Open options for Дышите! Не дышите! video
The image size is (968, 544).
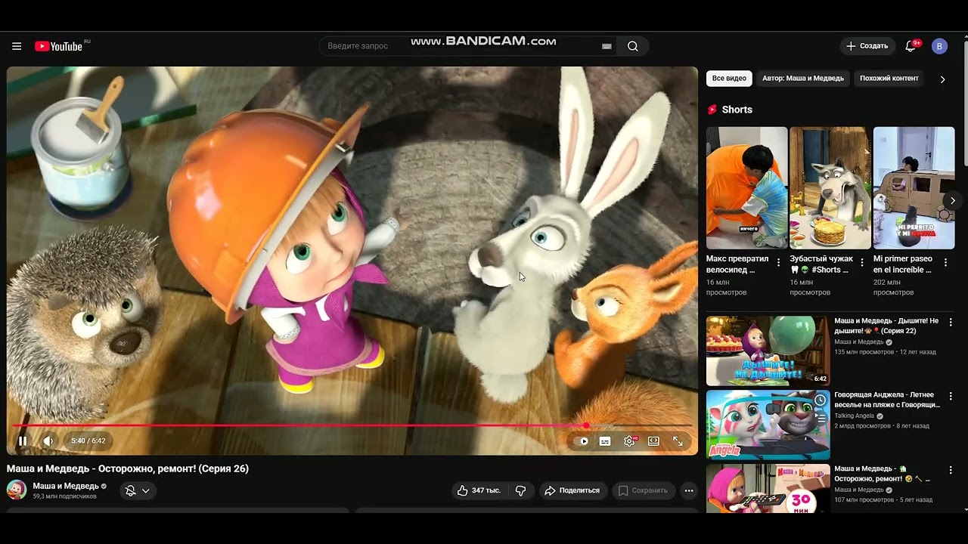click(951, 322)
